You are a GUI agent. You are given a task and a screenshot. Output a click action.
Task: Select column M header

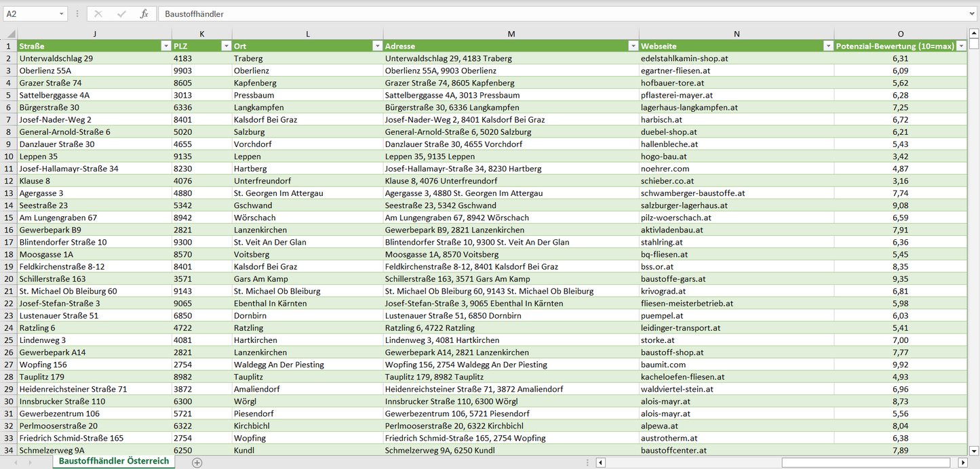coord(511,34)
